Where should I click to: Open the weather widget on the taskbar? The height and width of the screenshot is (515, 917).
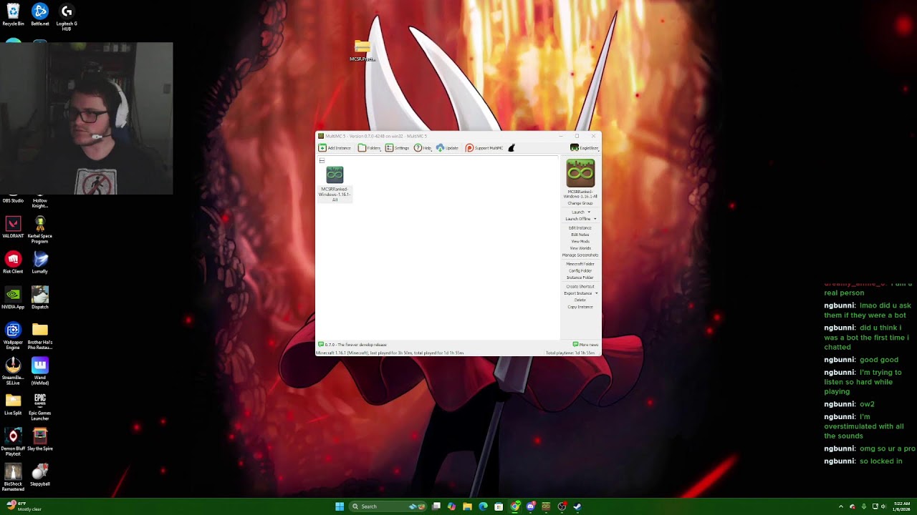24,506
